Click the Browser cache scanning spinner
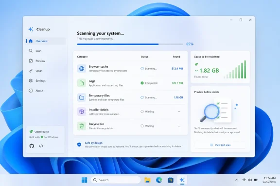 tap(142, 68)
